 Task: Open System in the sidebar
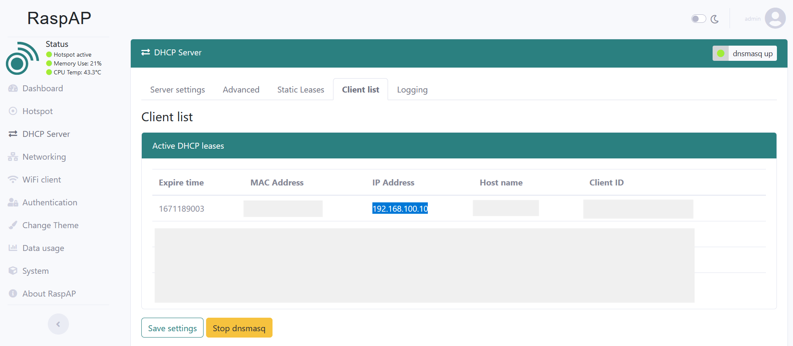point(36,271)
